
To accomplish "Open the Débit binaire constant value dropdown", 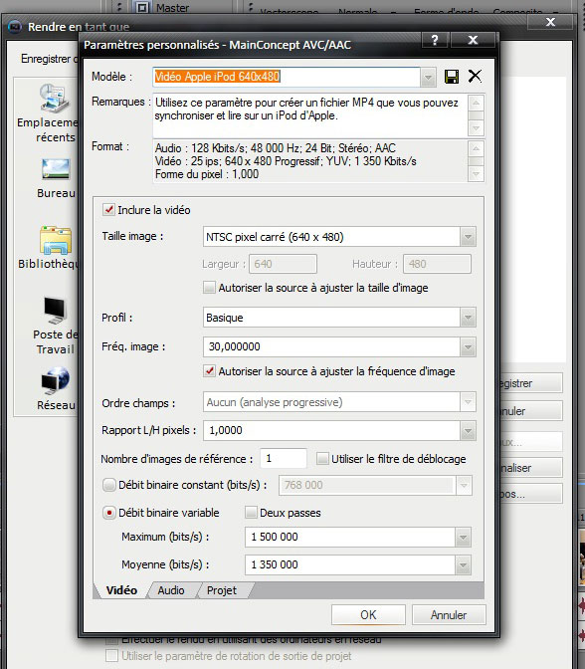I will (464, 486).
